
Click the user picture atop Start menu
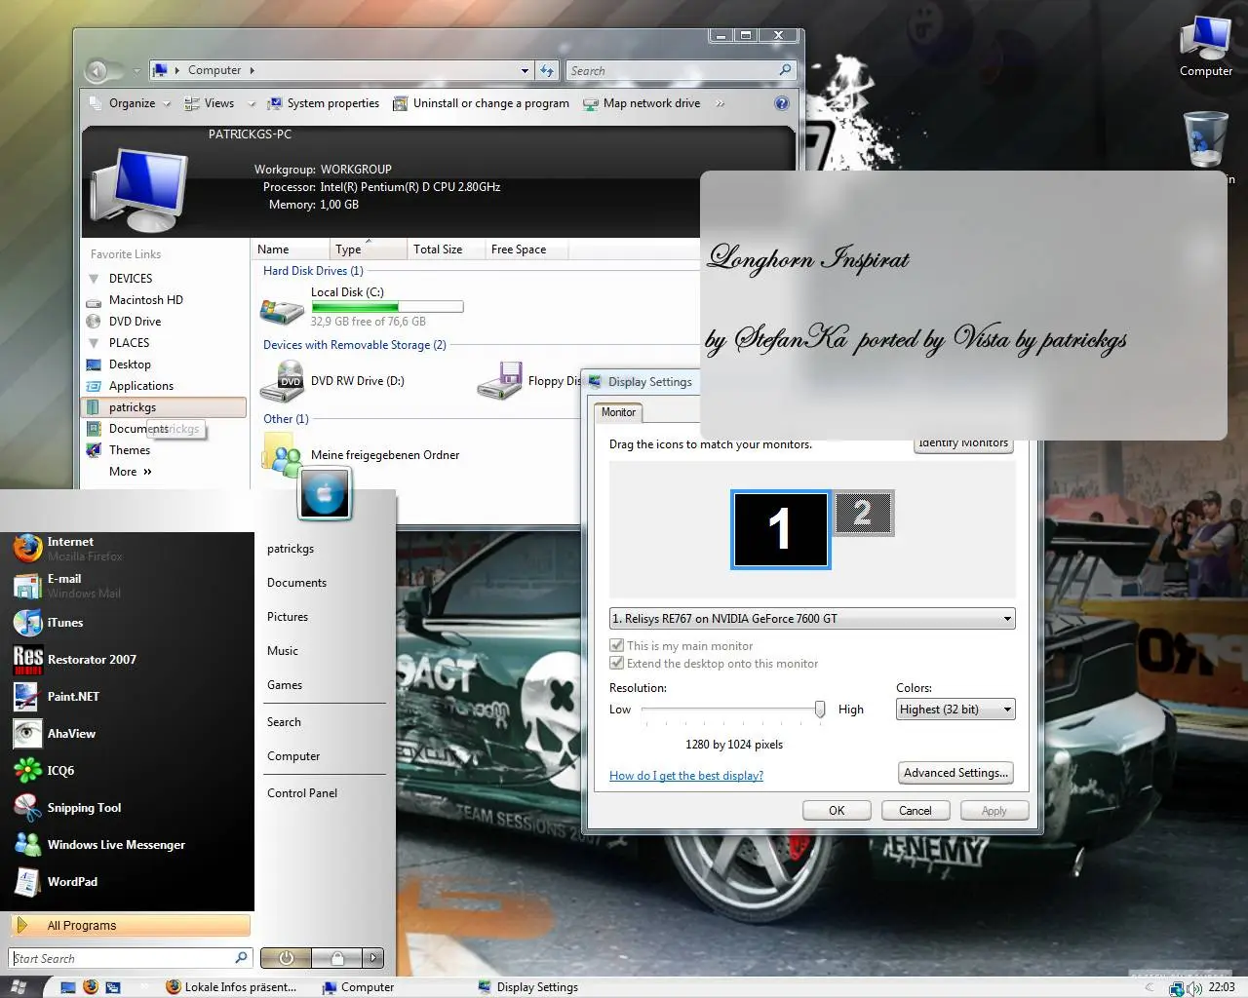[x=325, y=494]
